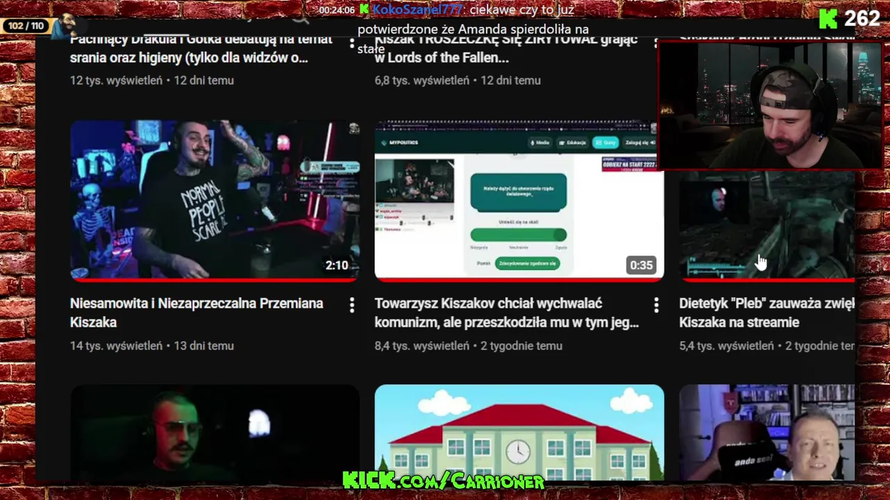This screenshot has width=890, height=500.
Task: Open title Kiszak... w Lords of the Fallen
Action: pos(506,49)
